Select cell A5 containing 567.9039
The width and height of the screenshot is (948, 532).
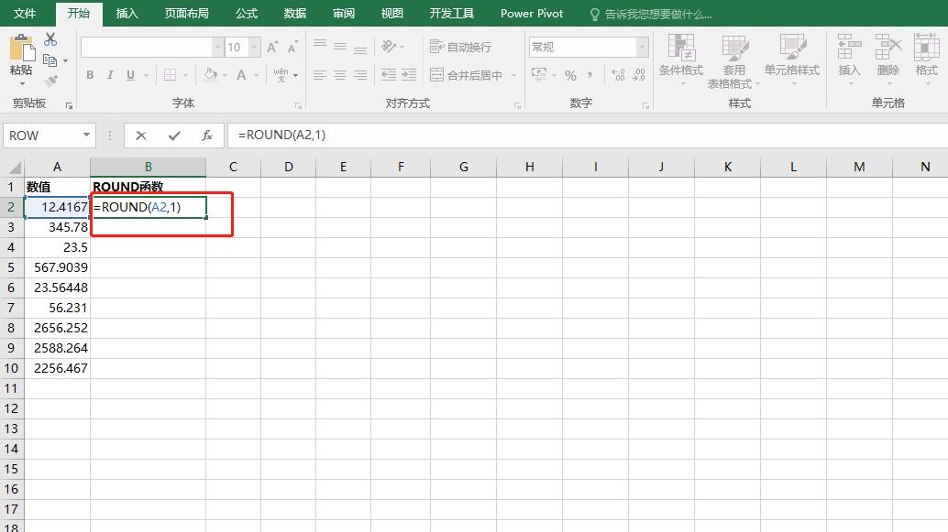[x=58, y=267]
